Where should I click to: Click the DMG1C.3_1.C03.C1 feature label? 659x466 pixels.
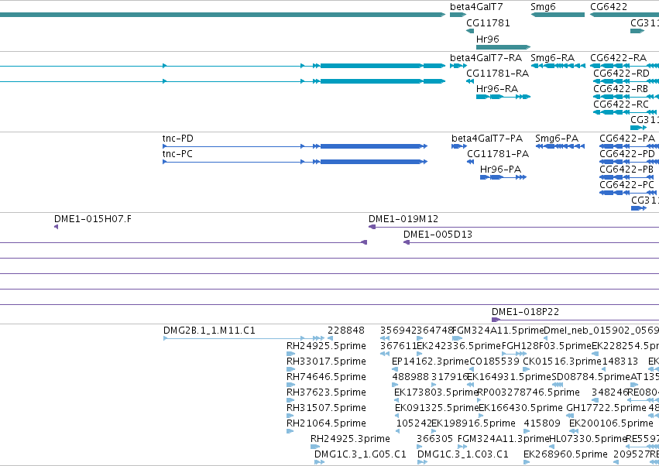click(x=463, y=454)
